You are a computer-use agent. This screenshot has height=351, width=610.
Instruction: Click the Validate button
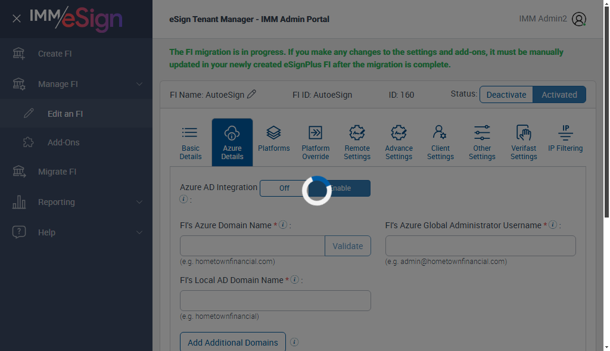point(347,246)
